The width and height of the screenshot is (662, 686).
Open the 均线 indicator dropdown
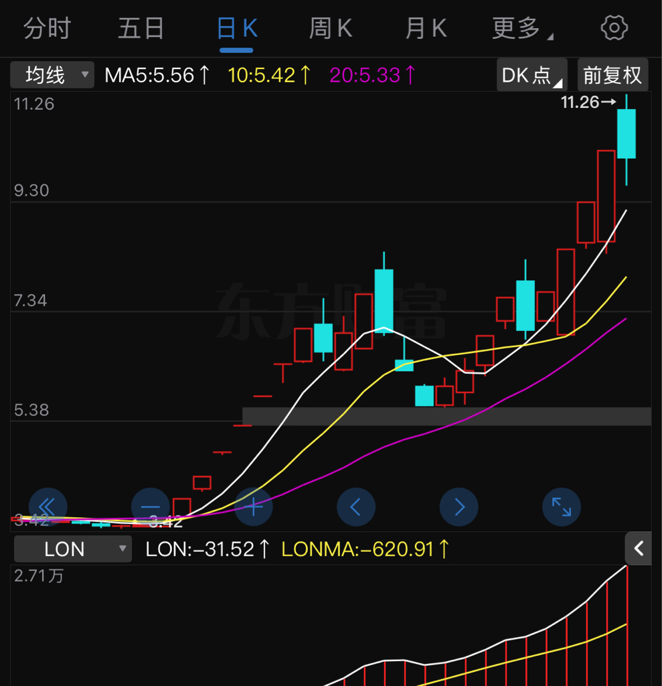[52, 75]
